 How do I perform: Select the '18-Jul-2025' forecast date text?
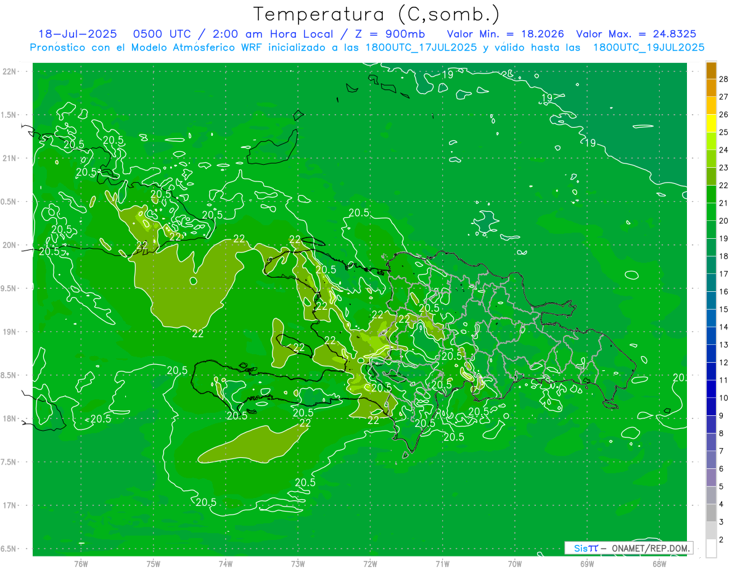click(x=77, y=34)
